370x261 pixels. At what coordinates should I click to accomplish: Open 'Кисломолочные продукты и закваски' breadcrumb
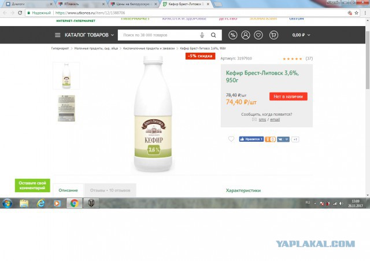(149, 49)
